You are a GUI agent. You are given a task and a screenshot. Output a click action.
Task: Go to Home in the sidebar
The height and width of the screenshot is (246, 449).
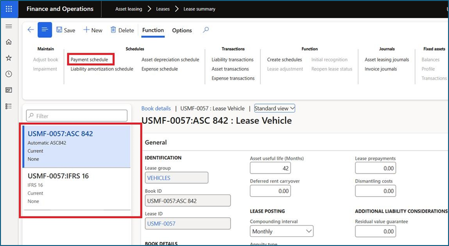click(9, 42)
